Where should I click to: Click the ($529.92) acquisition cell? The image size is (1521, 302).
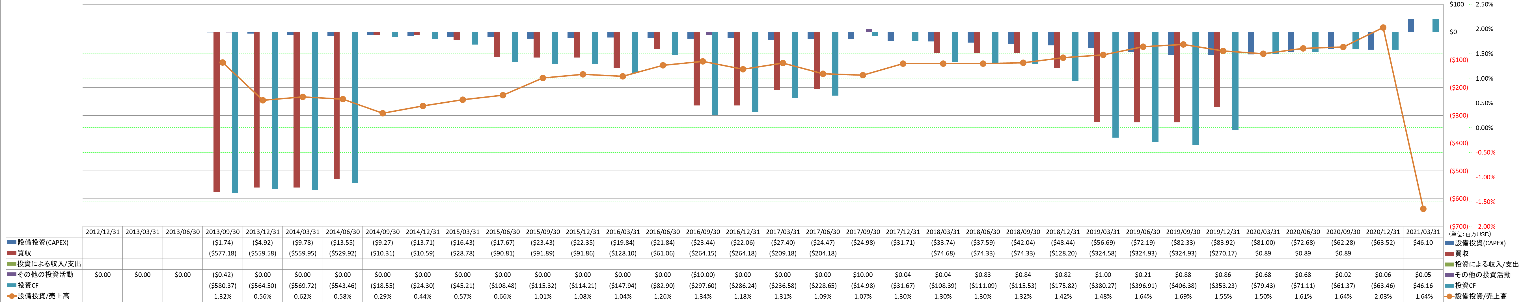342,253
